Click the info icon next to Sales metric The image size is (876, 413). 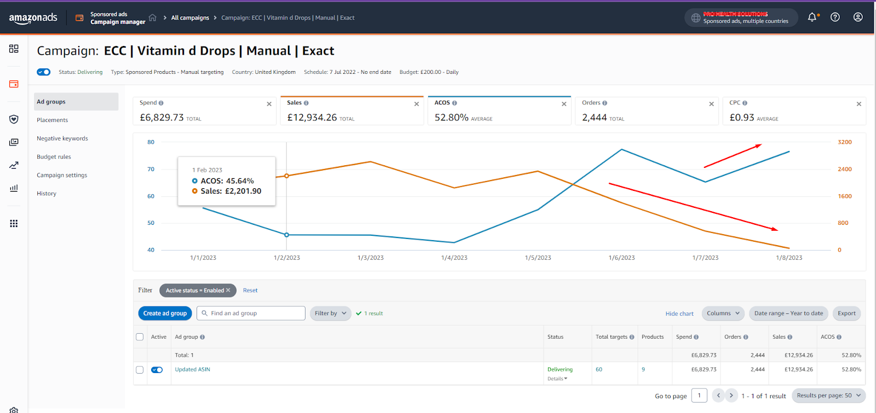tap(306, 103)
